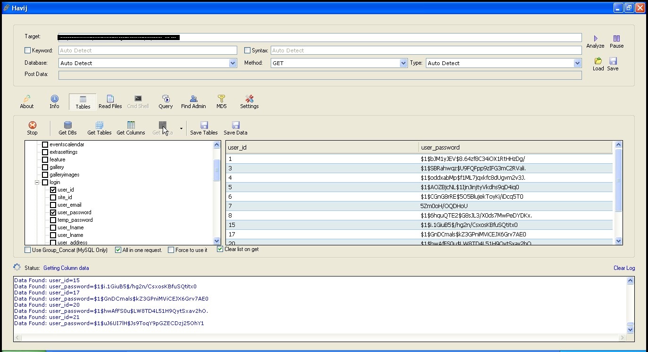Select the eventscalendar table name
The width and height of the screenshot is (648, 352).
[67, 144]
